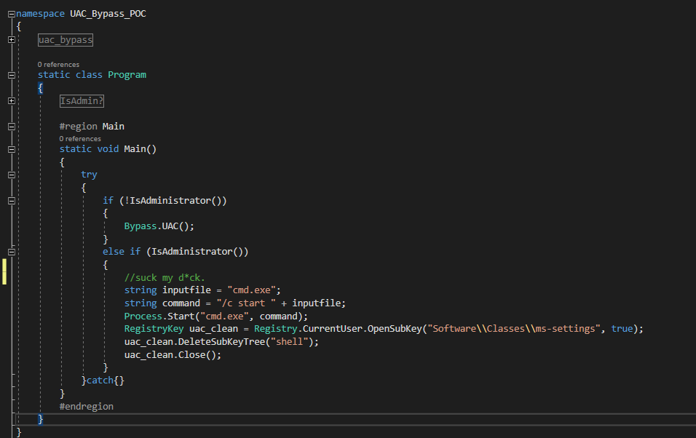Click the Main() method name

click(141, 149)
